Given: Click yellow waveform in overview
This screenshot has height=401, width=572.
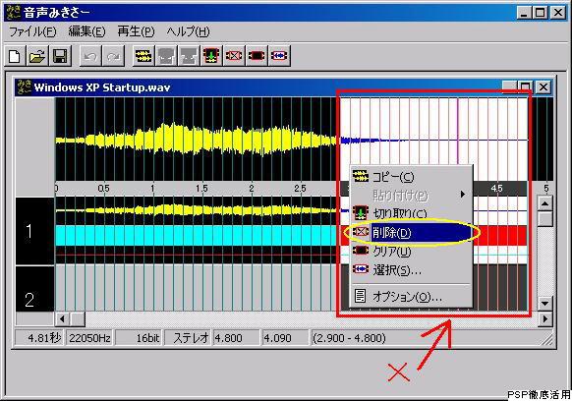Looking at the screenshot, I should (196, 140).
